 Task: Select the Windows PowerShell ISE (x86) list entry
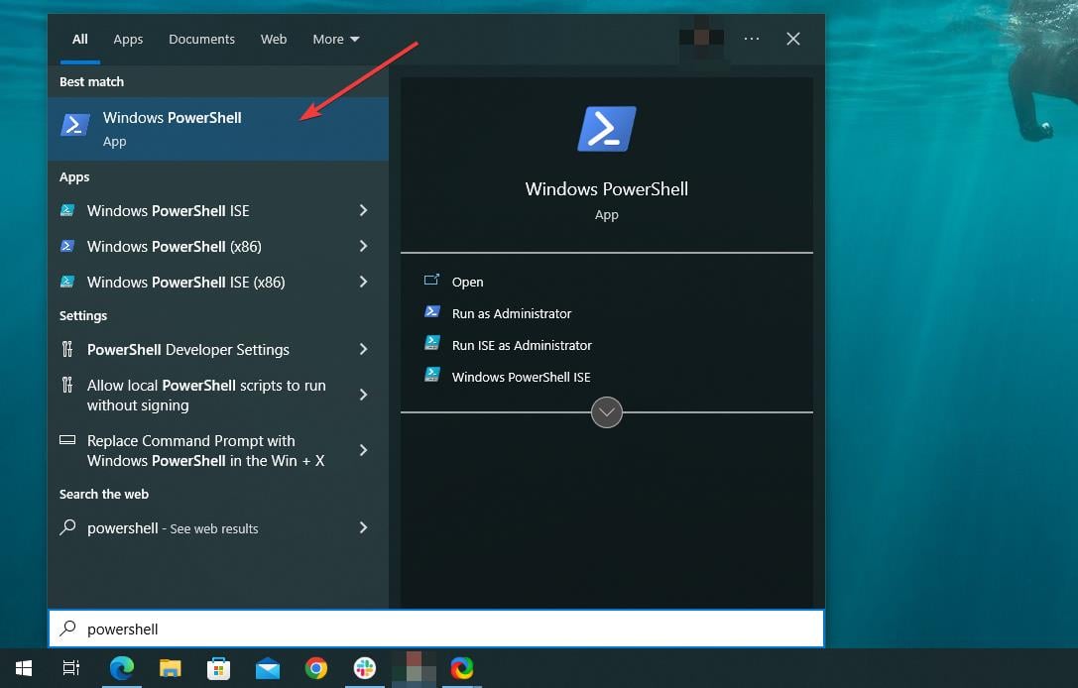coord(218,282)
